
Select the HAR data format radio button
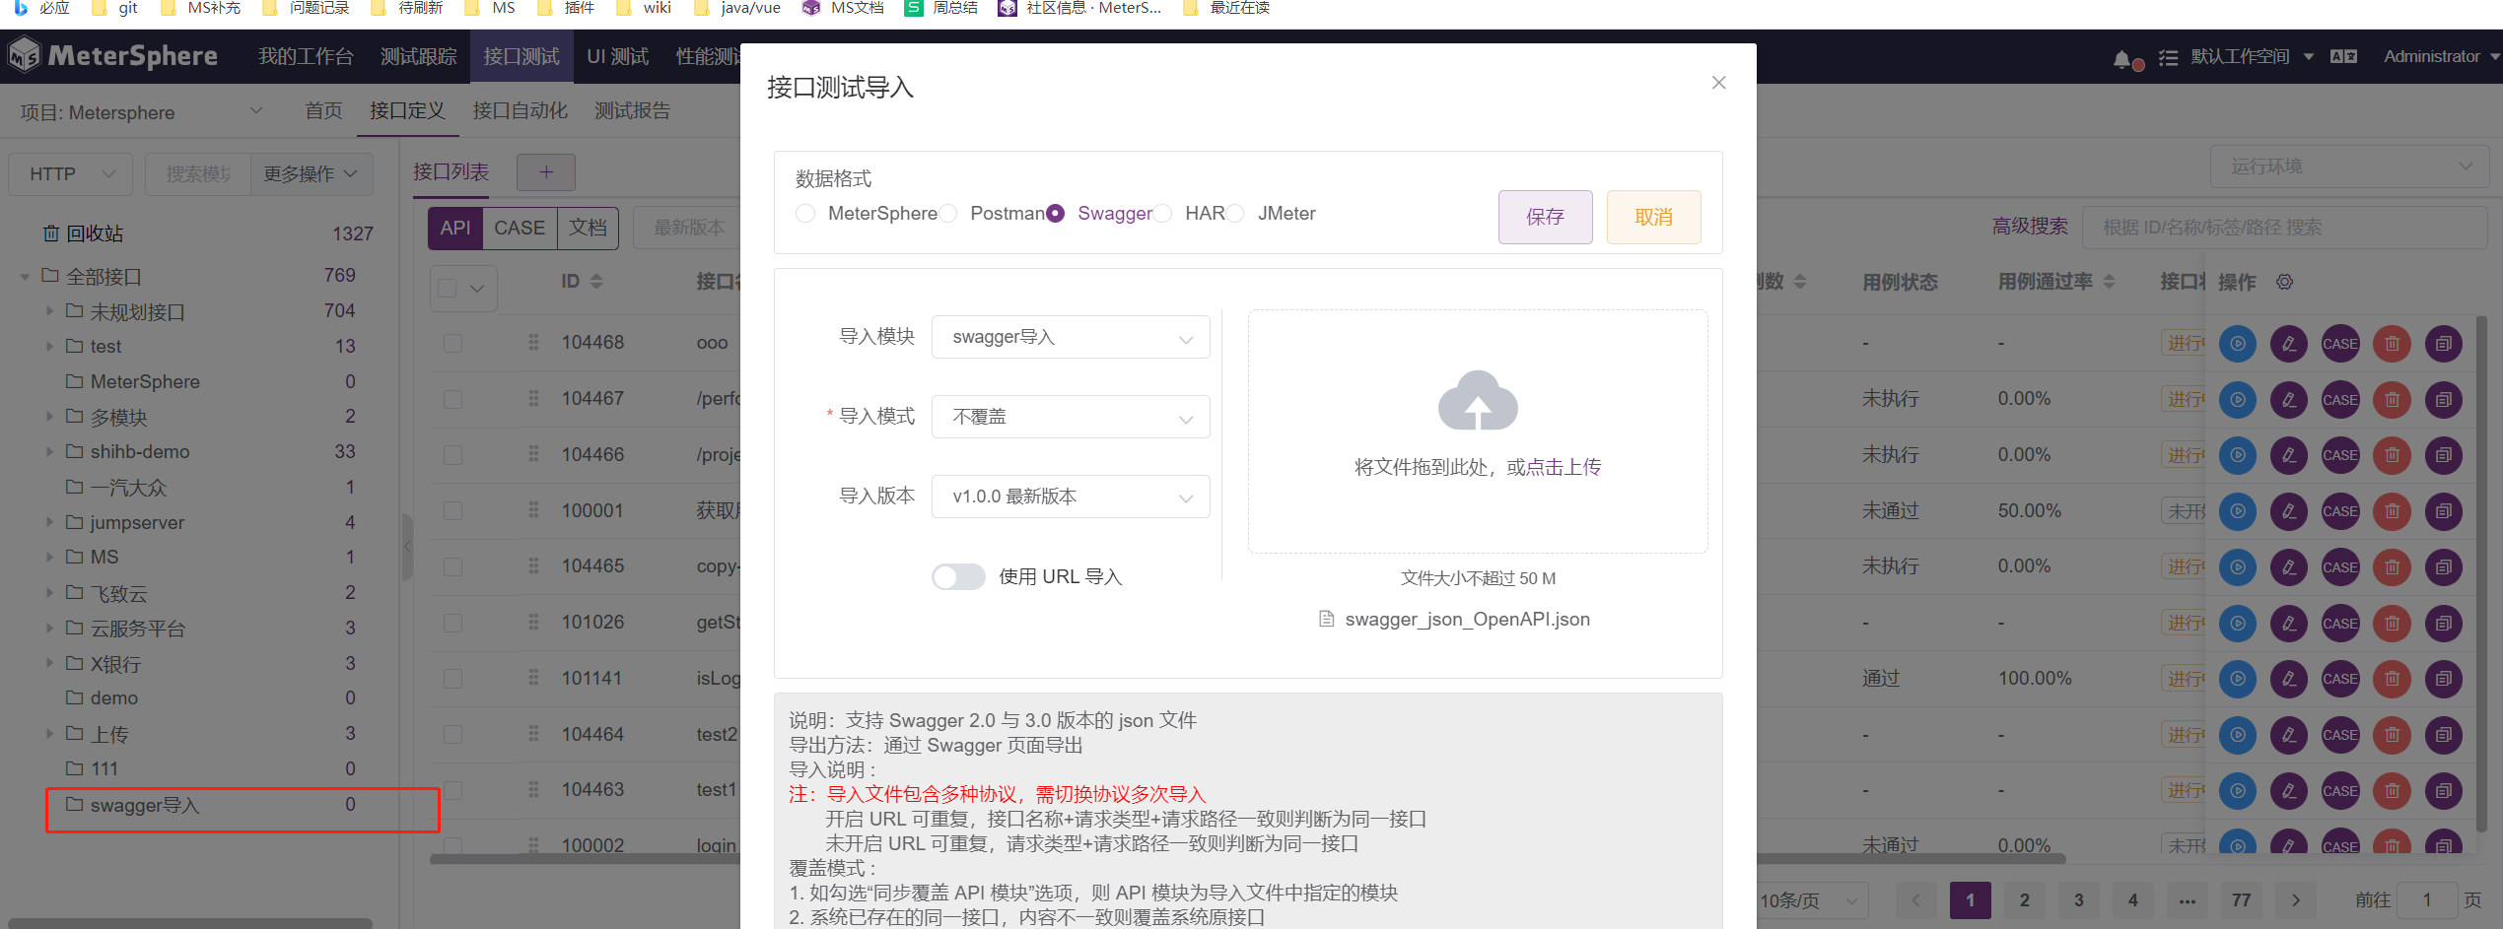tap(1164, 213)
